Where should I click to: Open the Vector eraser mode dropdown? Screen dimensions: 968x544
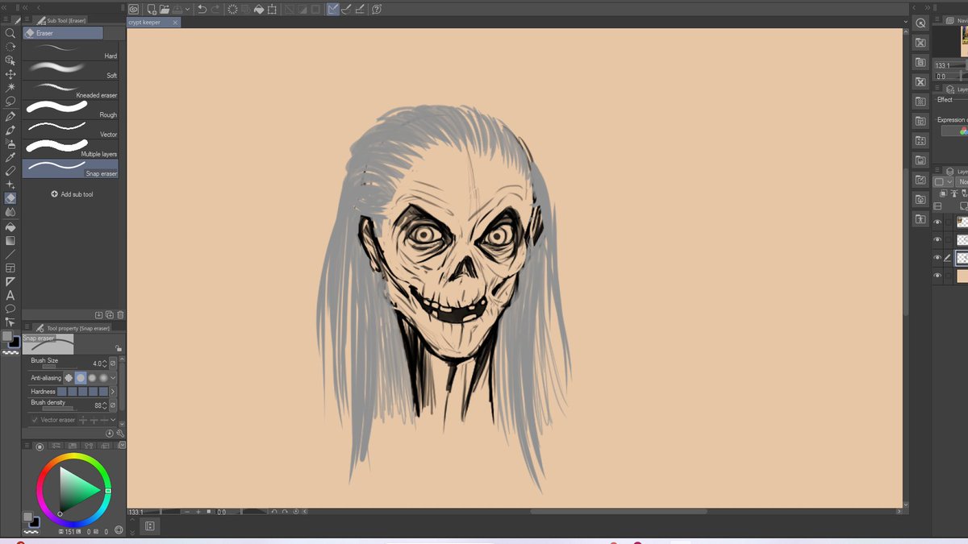pyautogui.click(x=113, y=420)
